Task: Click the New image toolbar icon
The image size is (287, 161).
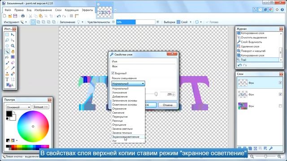Action: (x=5, y=16)
